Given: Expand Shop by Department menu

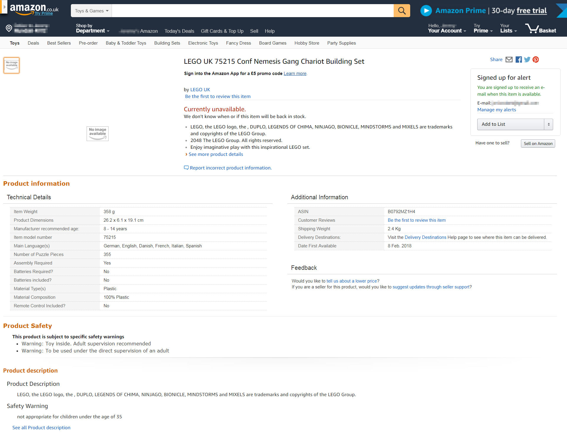Looking at the screenshot, I should click(x=92, y=28).
